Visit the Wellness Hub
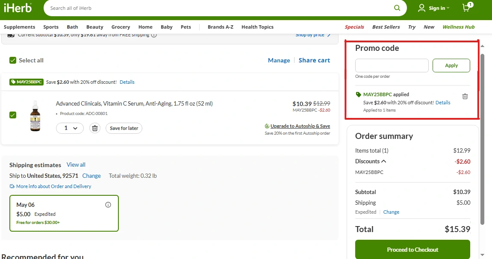Screen dimensions: 492x259 coord(458,27)
